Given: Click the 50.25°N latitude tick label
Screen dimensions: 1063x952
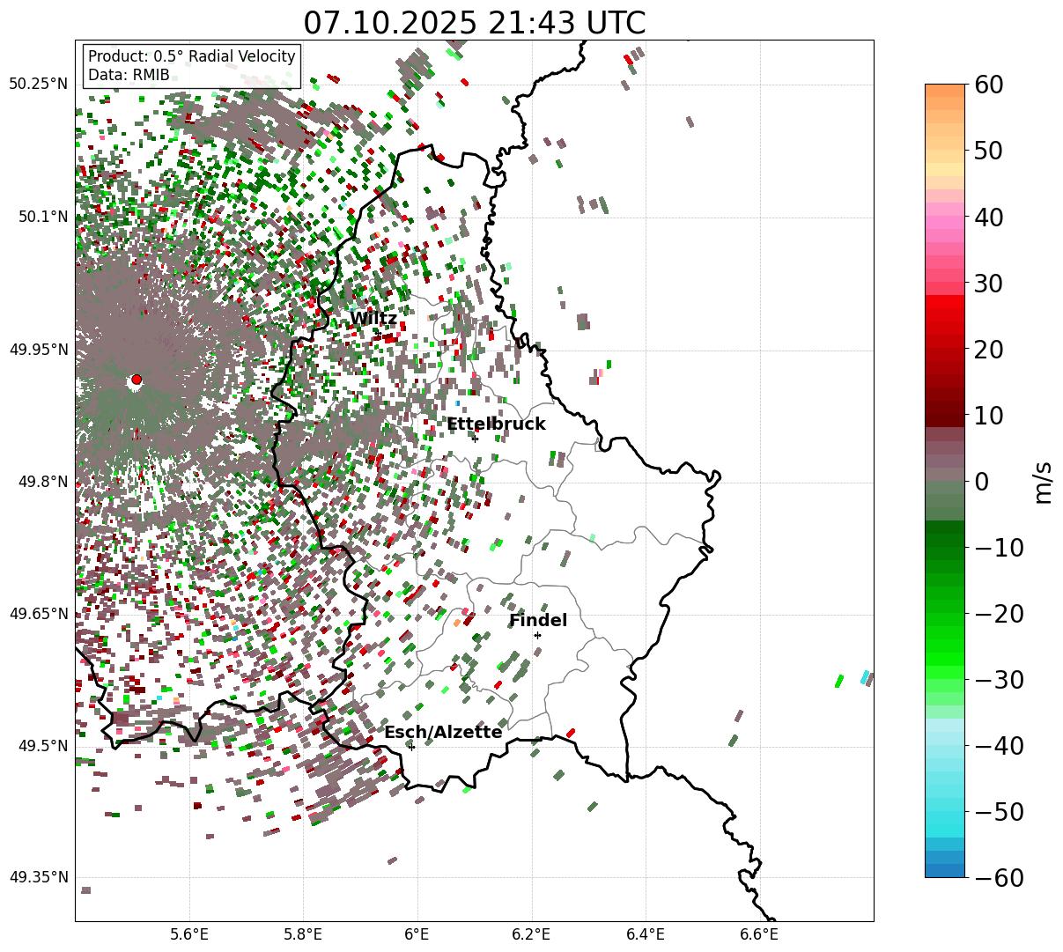Looking at the screenshot, I should (x=39, y=85).
